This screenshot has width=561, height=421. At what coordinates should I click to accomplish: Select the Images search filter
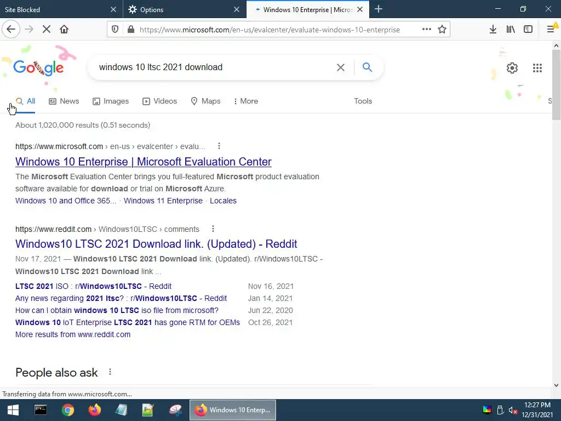[x=111, y=101]
